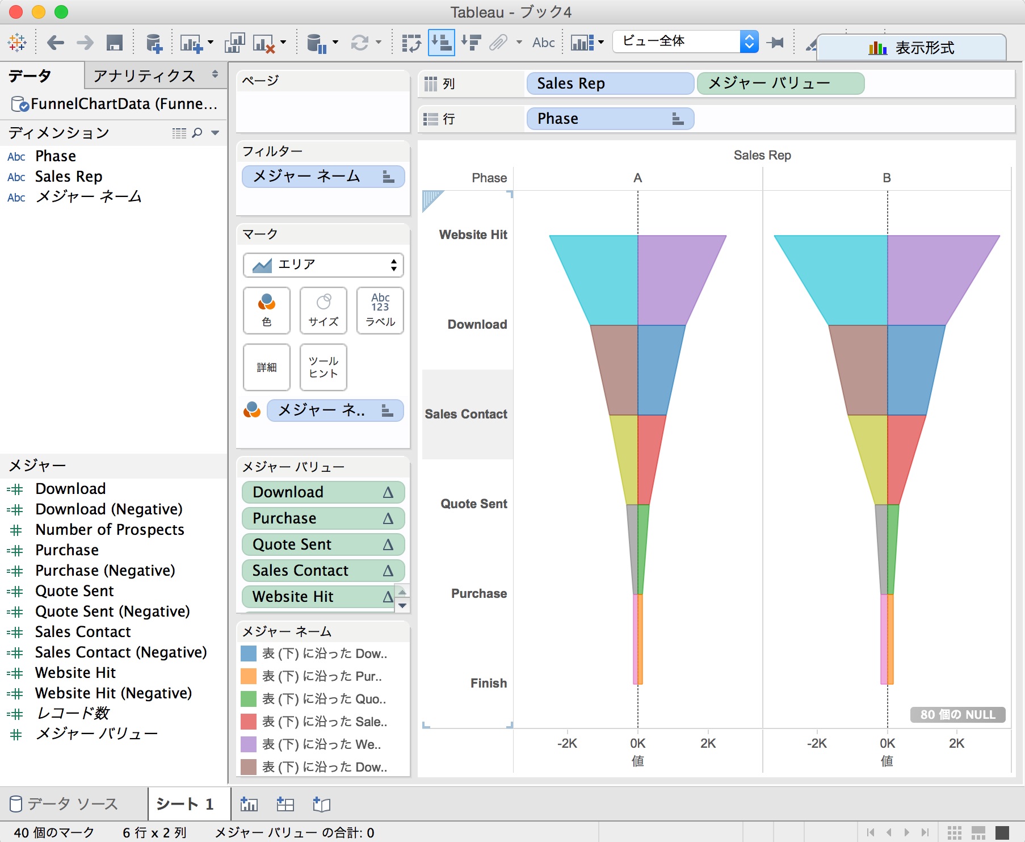Click the red swatch in the メジャー ネーム legend
The height and width of the screenshot is (842, 1025).
248,722
